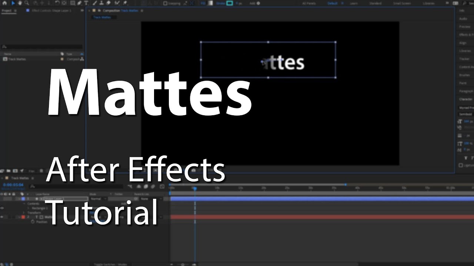The width and height of the screenshot is (474, 266).
Task: Click the layer 2 red label color box
Action: coord(23,217)
